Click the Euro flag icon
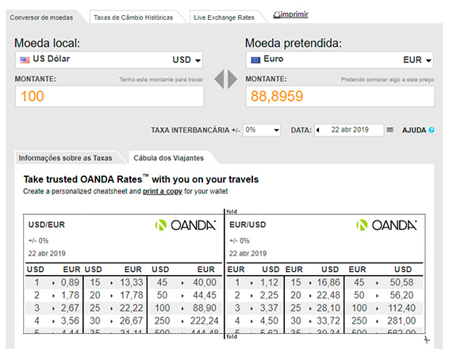476x349 pixels. (x=255, y=59)
